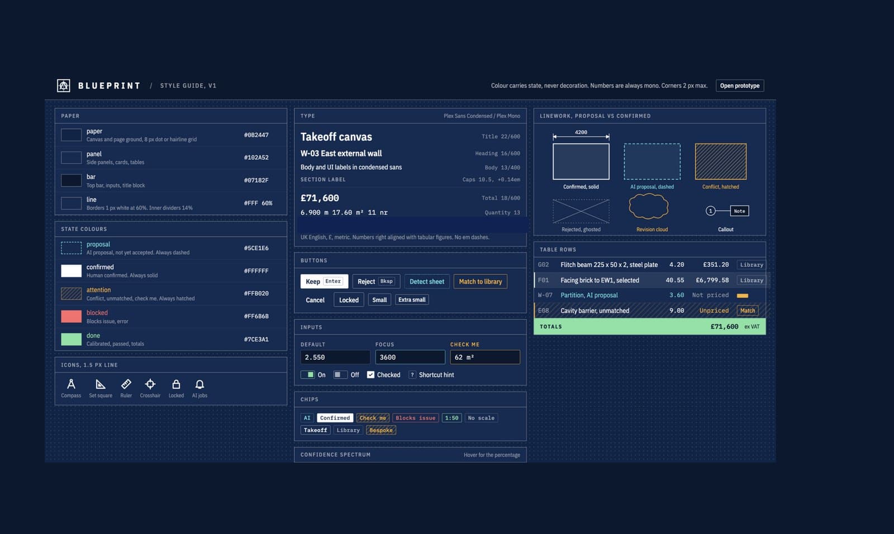Select the Confirmed, solid rectangle
Screen dimensions: 894x534
581,161
